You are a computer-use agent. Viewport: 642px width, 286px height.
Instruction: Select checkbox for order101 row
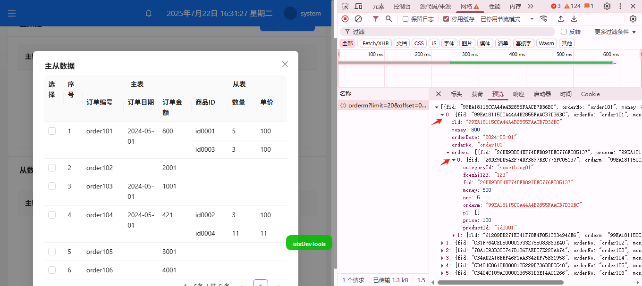point(52,131)
